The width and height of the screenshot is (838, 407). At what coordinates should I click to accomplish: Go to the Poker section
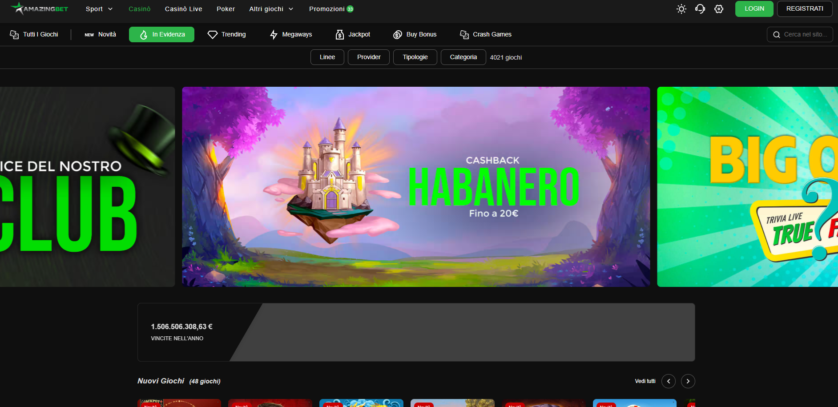click(226, 9)
